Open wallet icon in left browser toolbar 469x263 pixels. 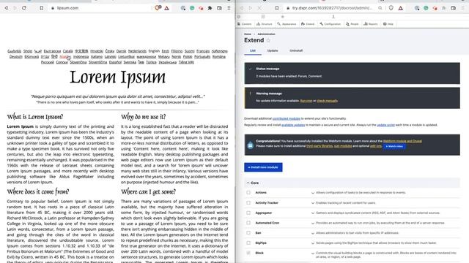[219, 8]
